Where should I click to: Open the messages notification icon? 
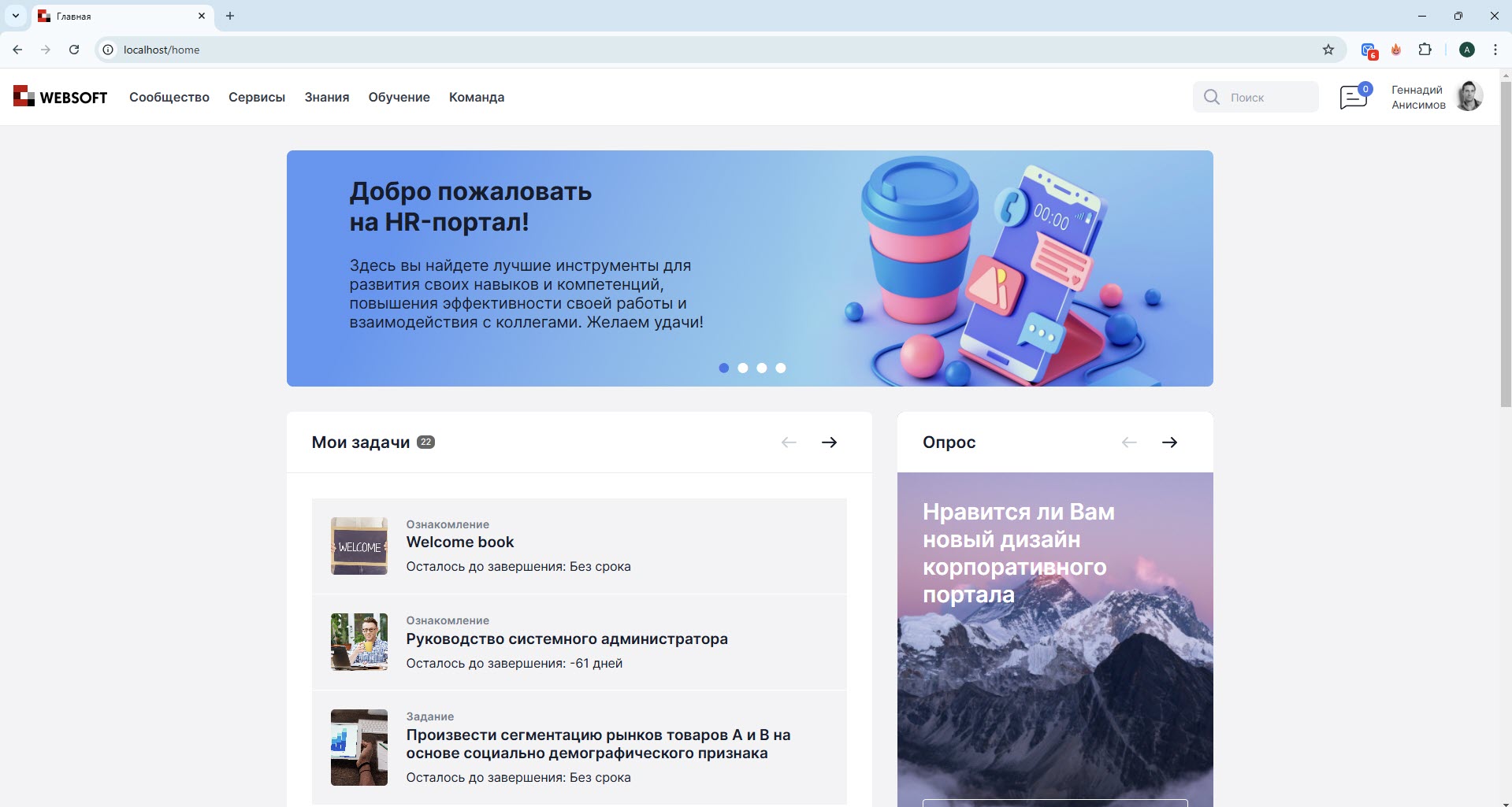click(x=1354, y=97)
